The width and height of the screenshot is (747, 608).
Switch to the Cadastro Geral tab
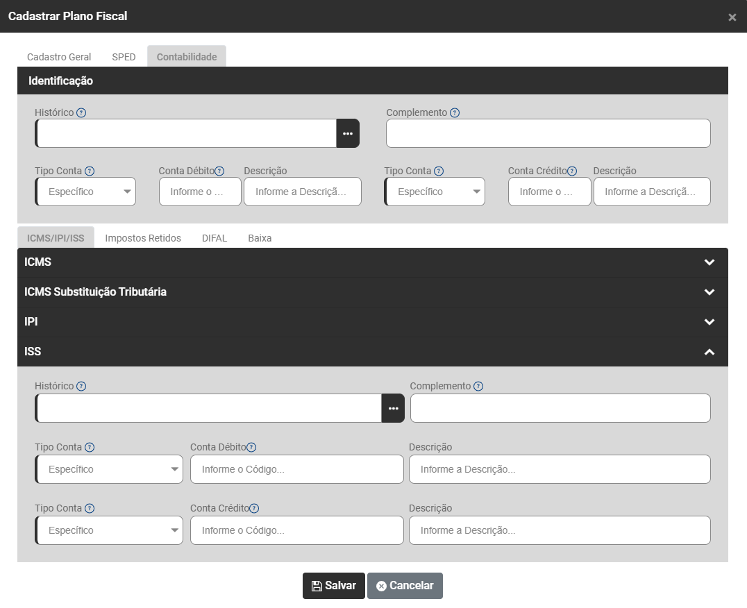coord(59,57)
